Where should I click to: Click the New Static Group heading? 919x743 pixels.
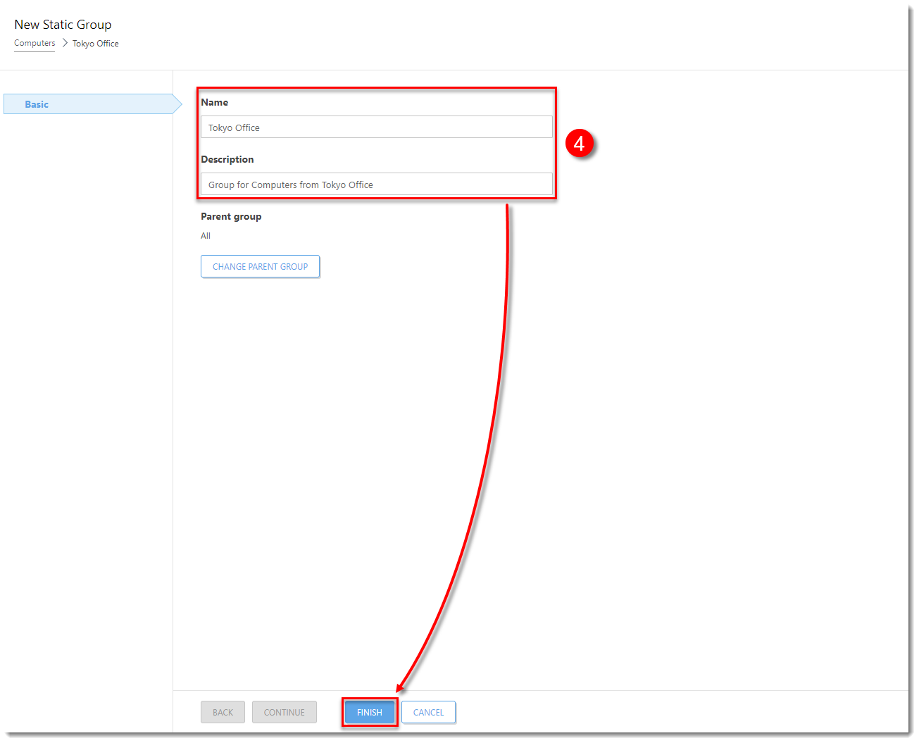click(63, 25)
